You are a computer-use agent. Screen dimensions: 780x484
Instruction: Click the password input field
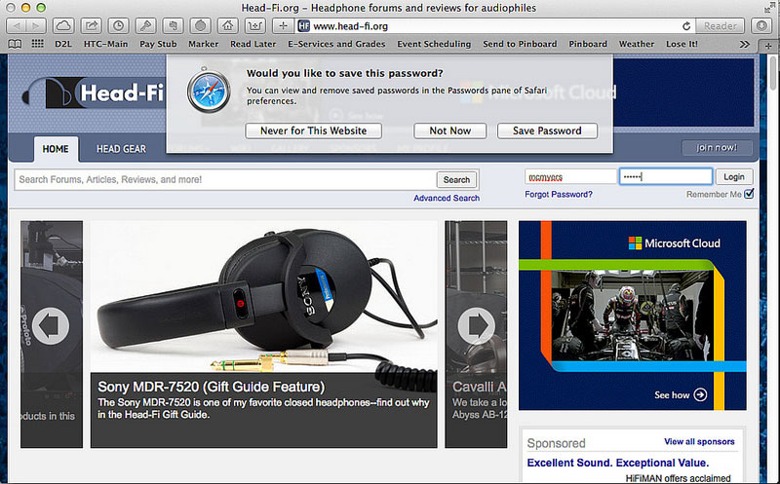(666, 176)
